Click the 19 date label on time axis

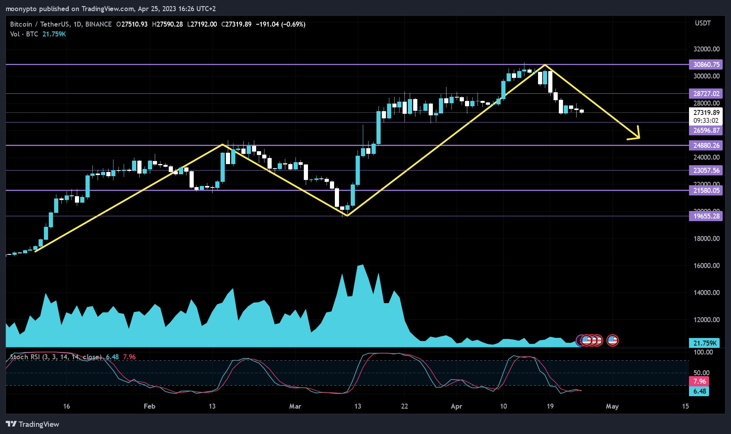tap(550, 406)
